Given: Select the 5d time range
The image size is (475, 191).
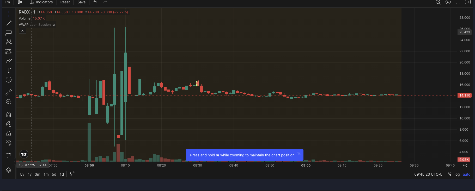Looking at the screenshot, I should click(54, 174).
